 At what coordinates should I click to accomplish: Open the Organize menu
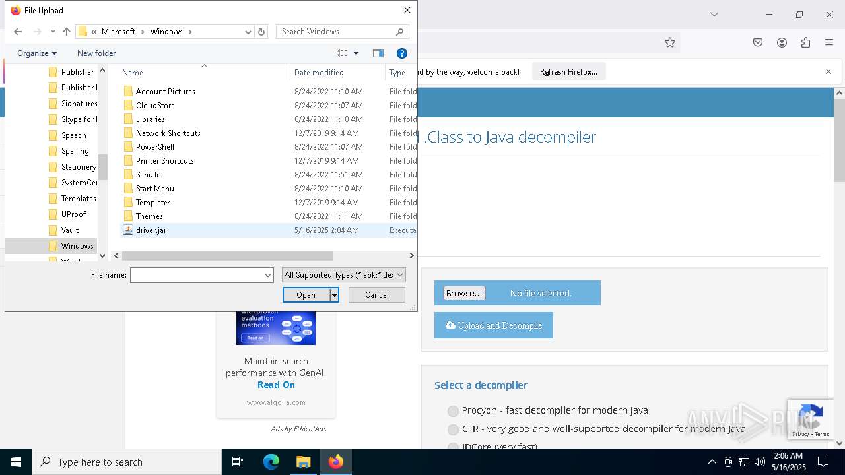click(x=37, y=53)
